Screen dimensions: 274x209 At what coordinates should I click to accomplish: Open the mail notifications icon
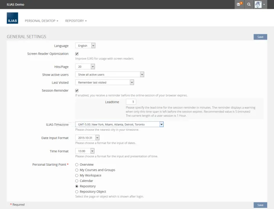pos(239,4)
